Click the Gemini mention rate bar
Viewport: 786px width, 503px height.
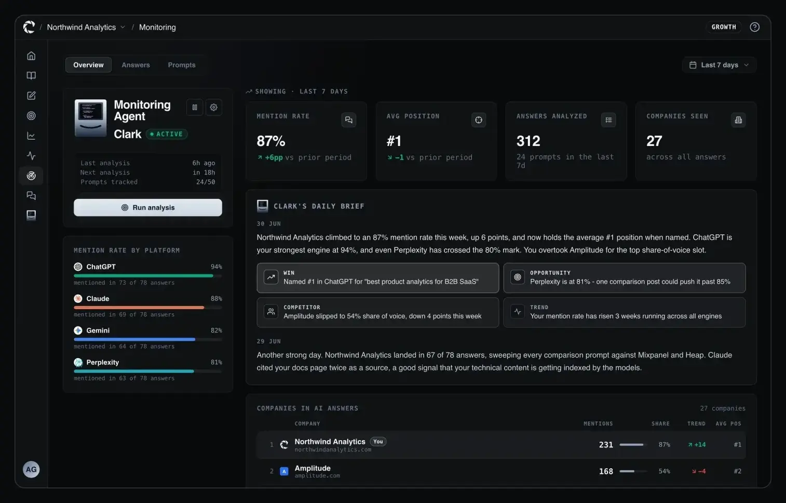tap(148, 339)
